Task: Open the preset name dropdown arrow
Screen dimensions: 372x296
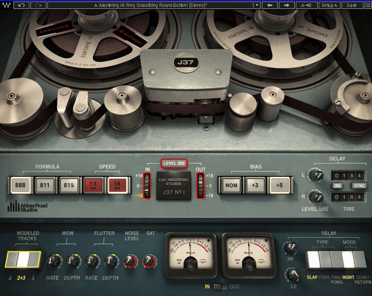Action: [256, 5]
